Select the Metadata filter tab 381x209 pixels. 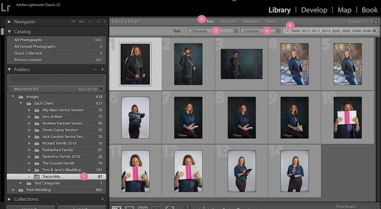[251, 22]
